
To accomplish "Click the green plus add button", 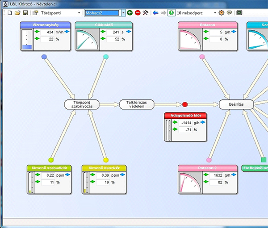I will click(x=130, y=13).
